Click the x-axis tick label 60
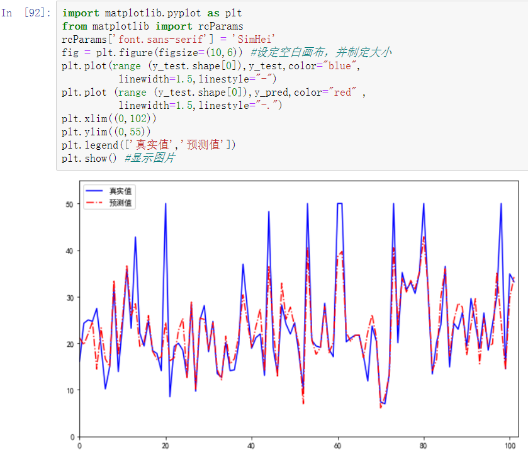Screen dimensions: 528x457 coord(337,446)
